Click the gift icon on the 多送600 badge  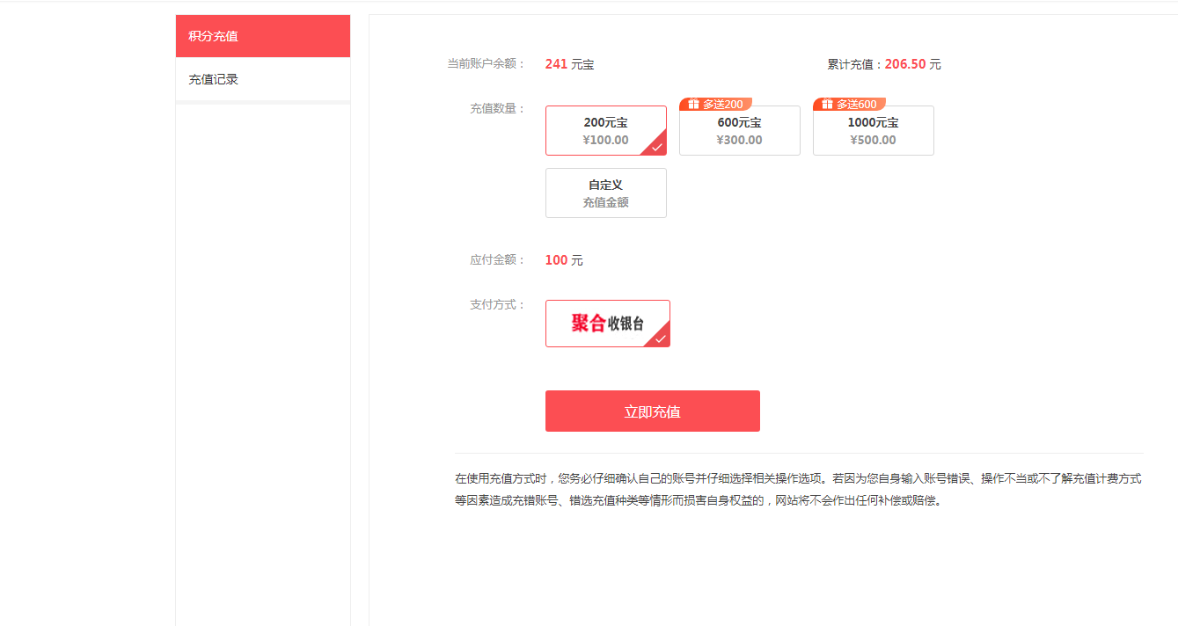[x=827, y=104]
